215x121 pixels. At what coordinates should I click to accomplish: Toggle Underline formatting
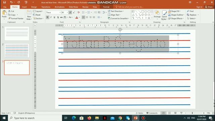click(x=54, y=17)
